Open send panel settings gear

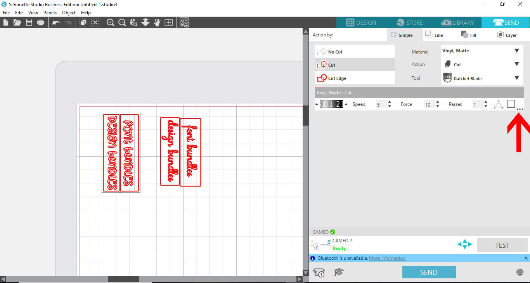pos(520,272)
